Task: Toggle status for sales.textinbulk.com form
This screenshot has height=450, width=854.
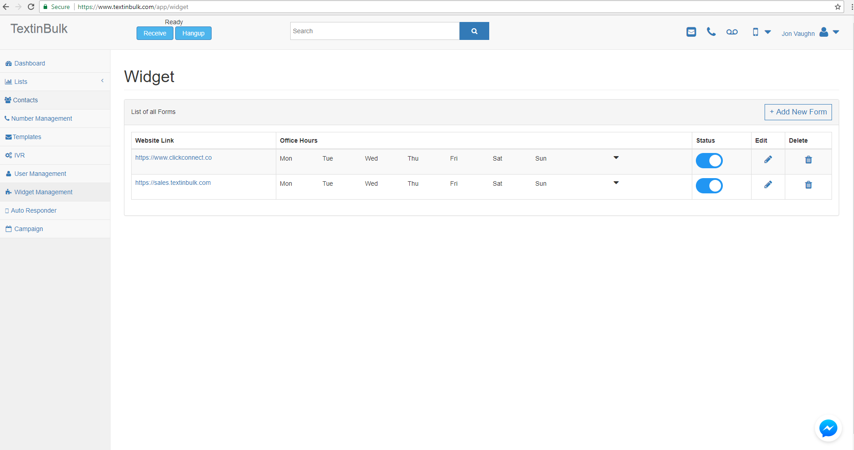Action: point(709,186)
